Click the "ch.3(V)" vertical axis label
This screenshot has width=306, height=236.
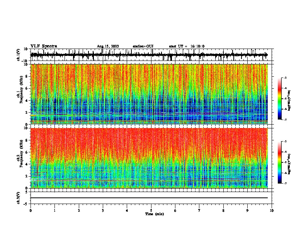point(19,198)
